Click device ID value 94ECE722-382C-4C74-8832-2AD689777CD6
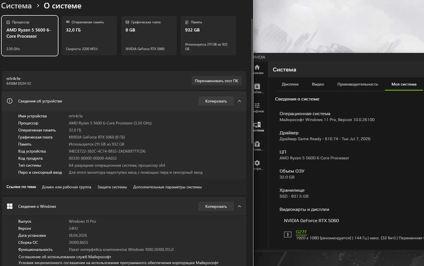The image size is (424, 266). click(x=107, y=151)
